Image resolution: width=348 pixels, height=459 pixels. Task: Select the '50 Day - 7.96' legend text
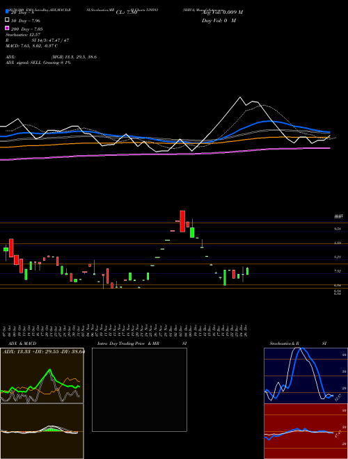(26, 21)
